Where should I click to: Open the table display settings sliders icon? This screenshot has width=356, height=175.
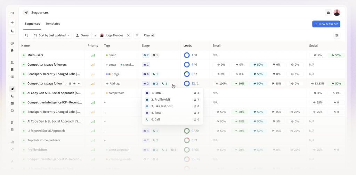[337, 35]
